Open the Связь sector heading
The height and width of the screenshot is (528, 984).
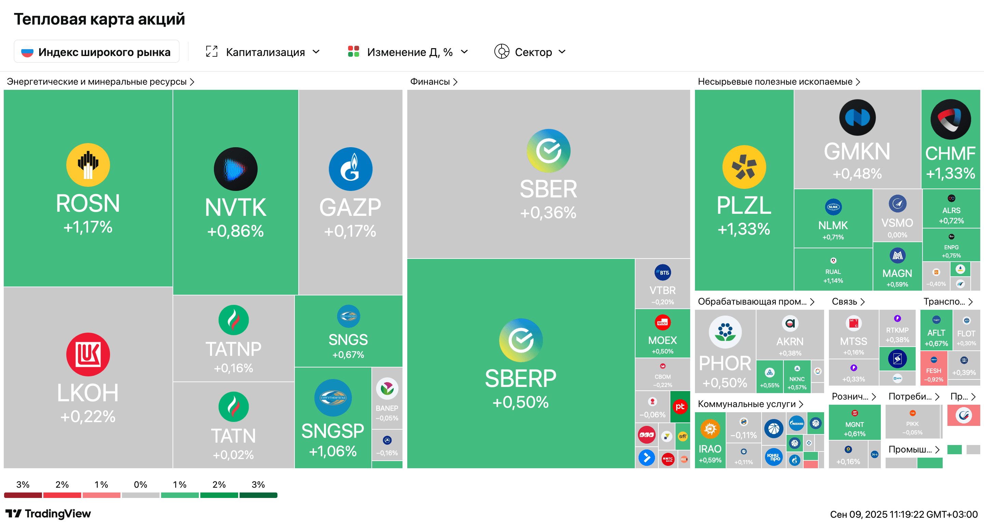tap(848, 302)
